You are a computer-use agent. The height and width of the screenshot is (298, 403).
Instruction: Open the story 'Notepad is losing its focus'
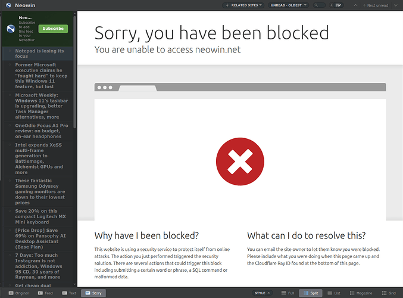[40, 54]
